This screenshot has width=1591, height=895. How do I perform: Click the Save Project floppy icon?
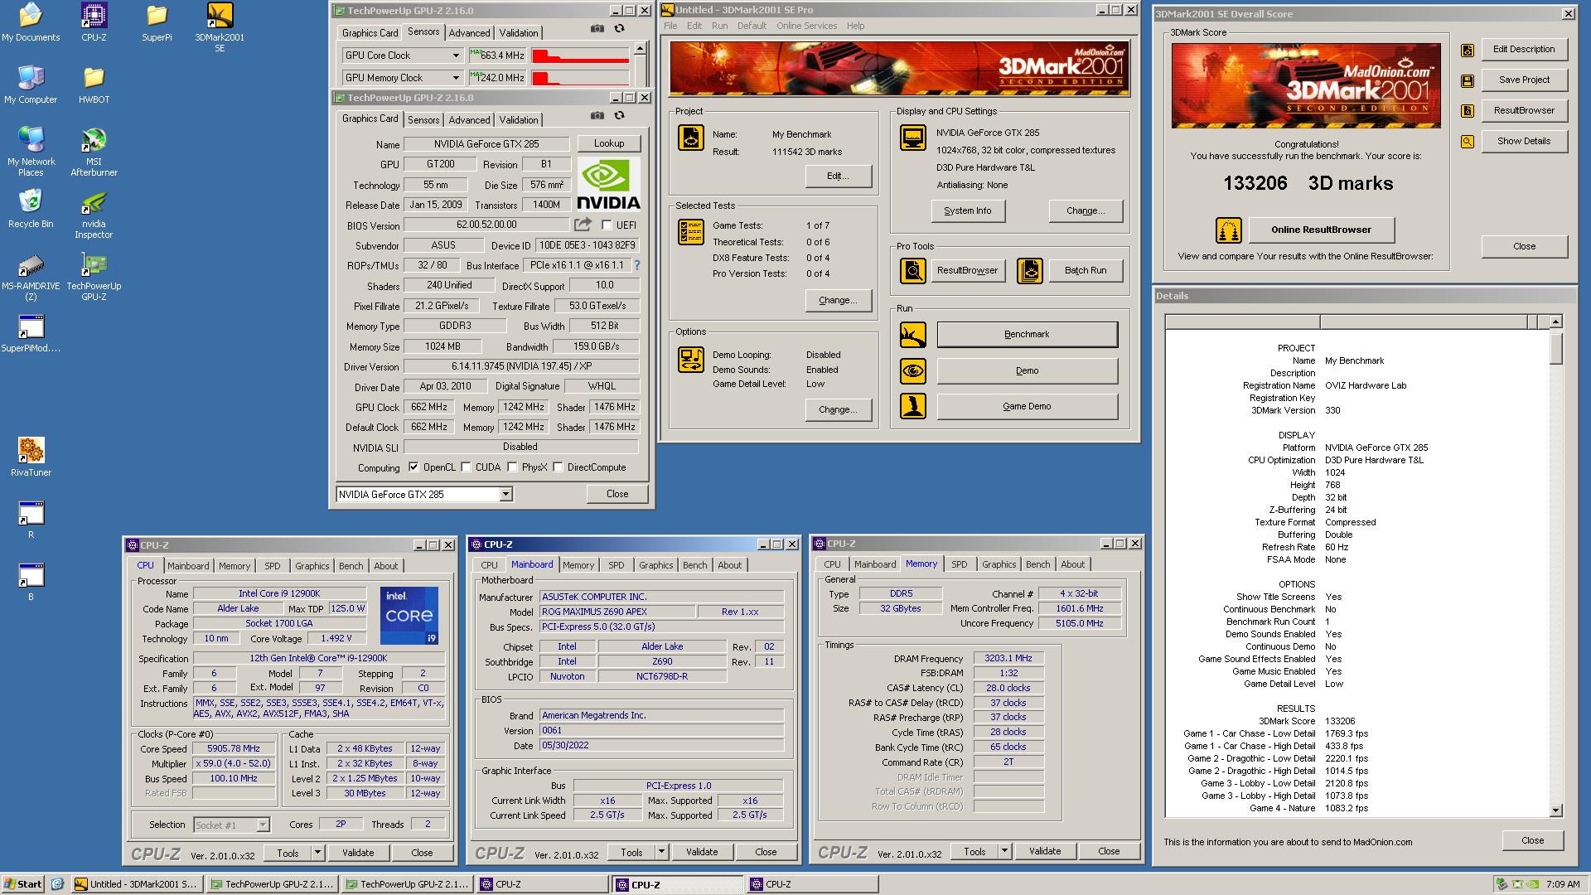point(1468,80)
